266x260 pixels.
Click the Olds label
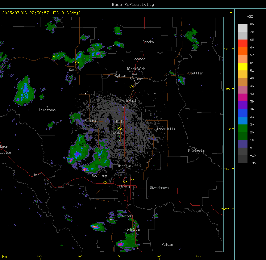120,122
